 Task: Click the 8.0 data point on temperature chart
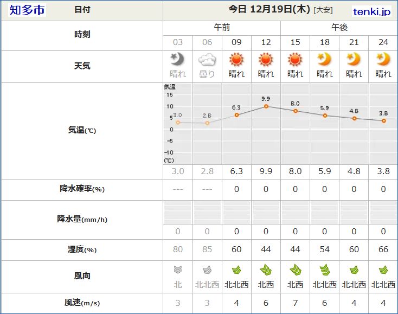pyautogui.click(x=295, y=111)
